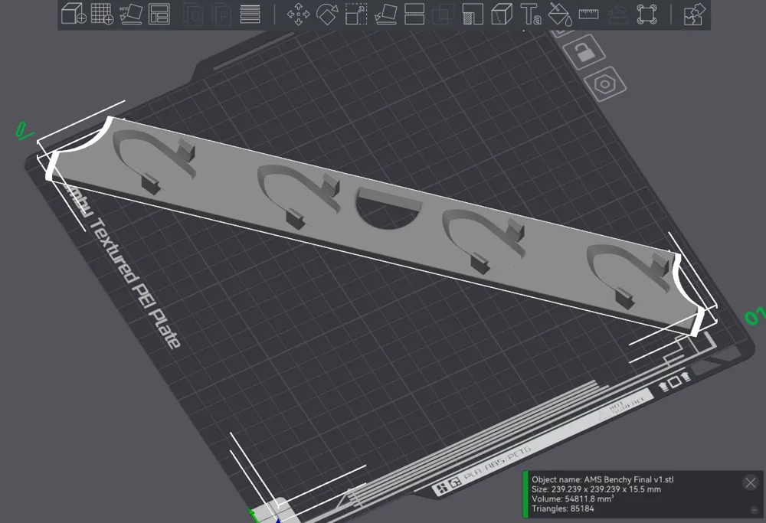The height and width of the screenshot is (523, 766).
Task: Select the Measure ruler tool
Action: coord(588,14)
